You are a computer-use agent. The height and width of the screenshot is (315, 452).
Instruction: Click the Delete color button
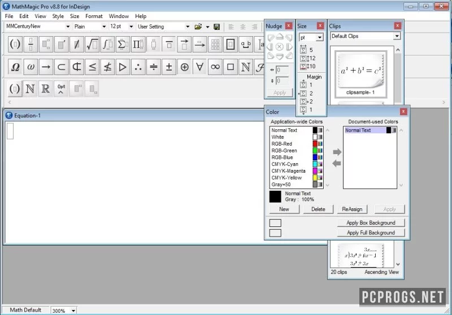318,209
